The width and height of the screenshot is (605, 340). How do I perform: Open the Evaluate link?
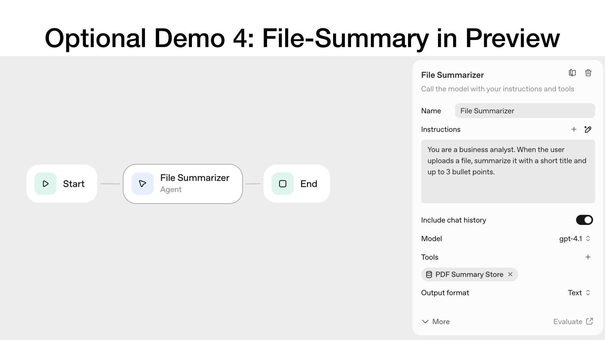573,321
